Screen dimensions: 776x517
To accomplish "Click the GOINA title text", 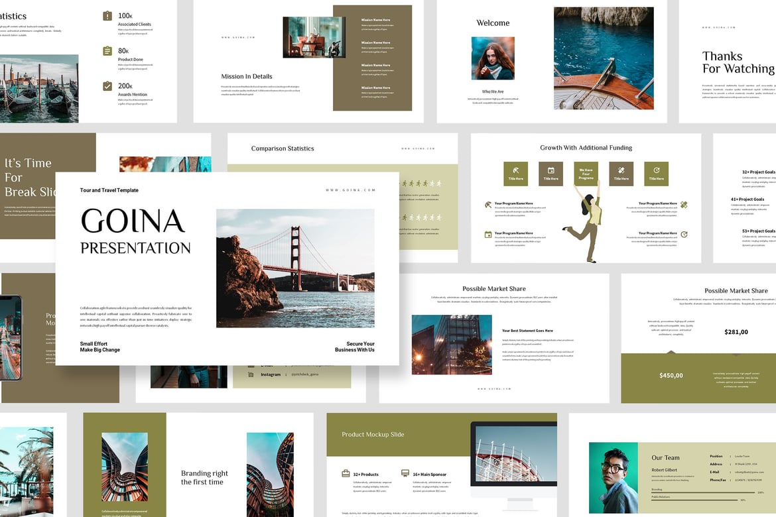I will pos(133,221).
